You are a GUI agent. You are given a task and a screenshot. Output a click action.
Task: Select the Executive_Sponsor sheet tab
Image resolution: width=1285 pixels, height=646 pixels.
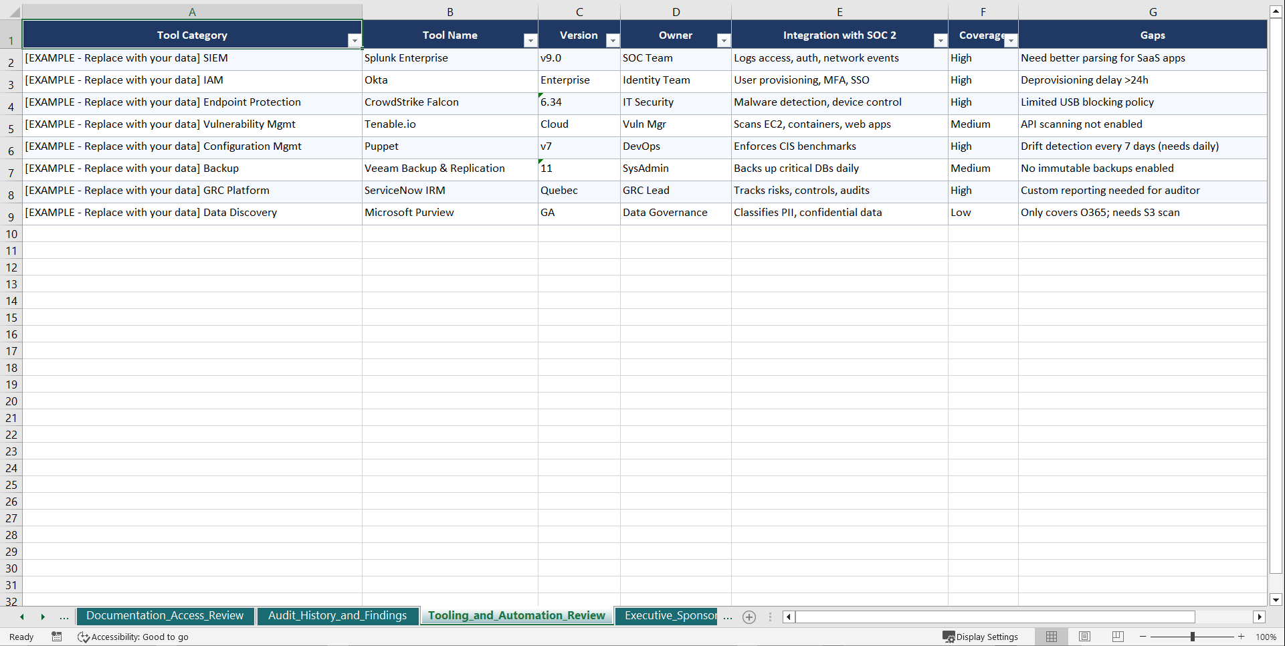click(666, 615)
